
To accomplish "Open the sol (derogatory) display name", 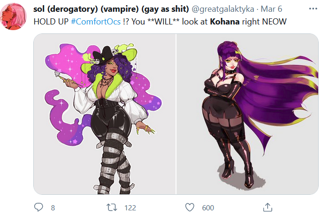I will coord(111,9).
